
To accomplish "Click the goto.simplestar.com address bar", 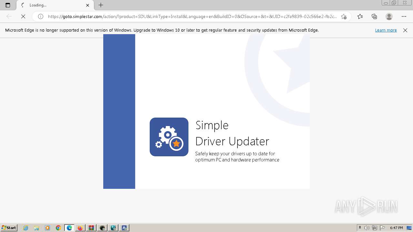I will point(192,16).
